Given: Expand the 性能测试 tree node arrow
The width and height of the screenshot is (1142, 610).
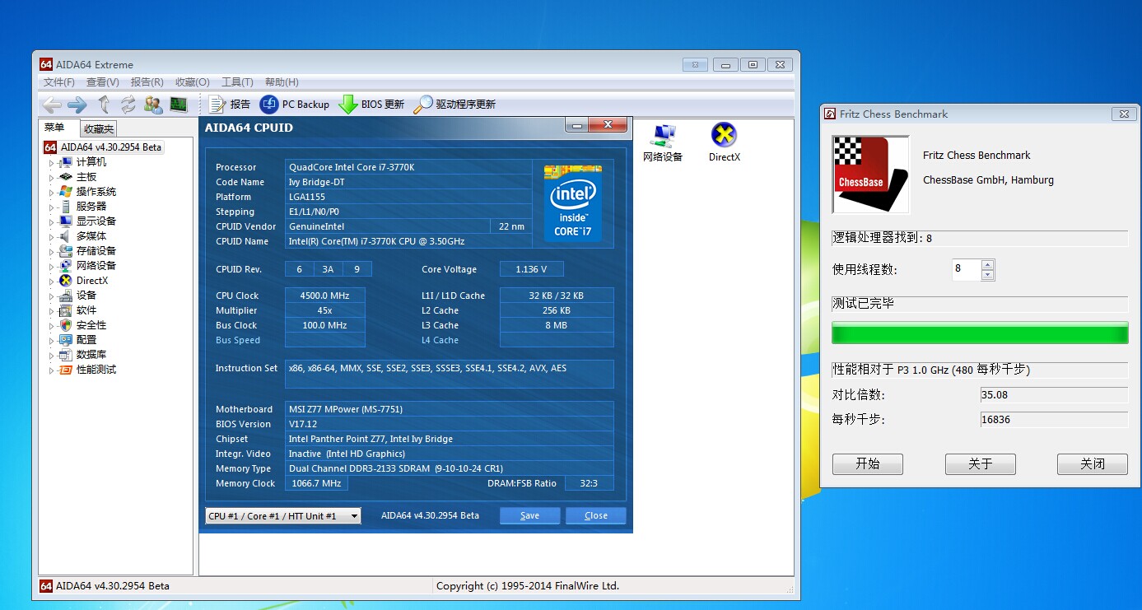Looking at the screenshot, I should coord(51,370).
